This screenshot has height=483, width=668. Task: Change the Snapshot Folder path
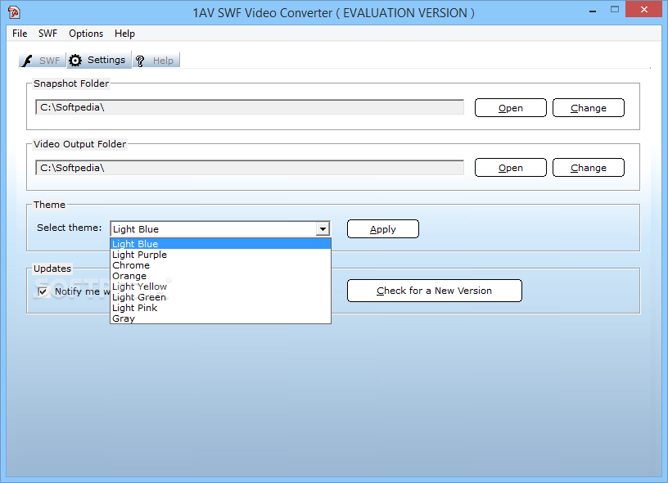[589, 108]
